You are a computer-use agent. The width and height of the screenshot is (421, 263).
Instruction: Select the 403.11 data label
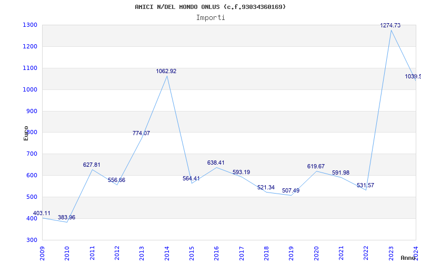[x=42, y=214]
